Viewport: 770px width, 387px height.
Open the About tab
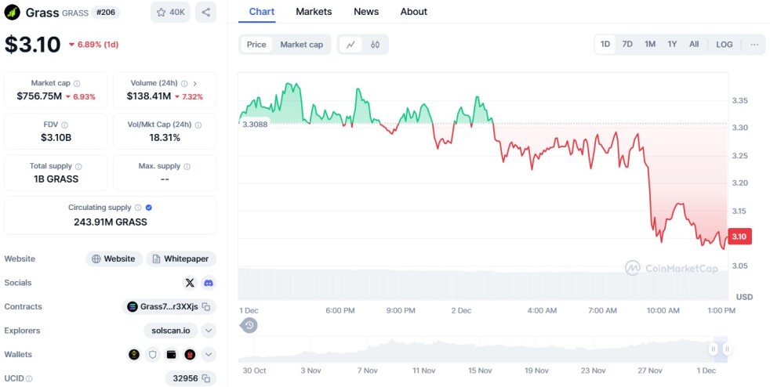pyautogui.click(x=413, y=12)
